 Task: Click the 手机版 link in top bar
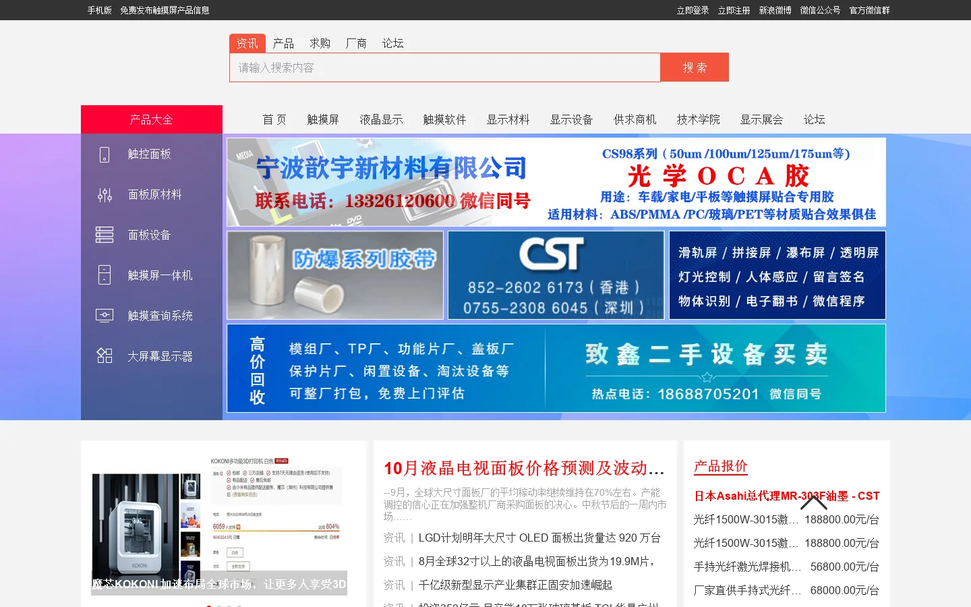tap(99, 10)
